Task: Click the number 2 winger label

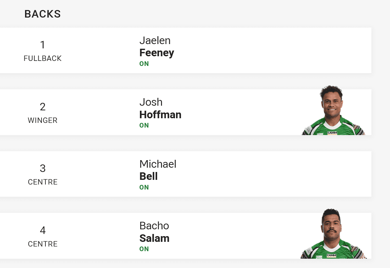Action: click(x=43, y=113)
